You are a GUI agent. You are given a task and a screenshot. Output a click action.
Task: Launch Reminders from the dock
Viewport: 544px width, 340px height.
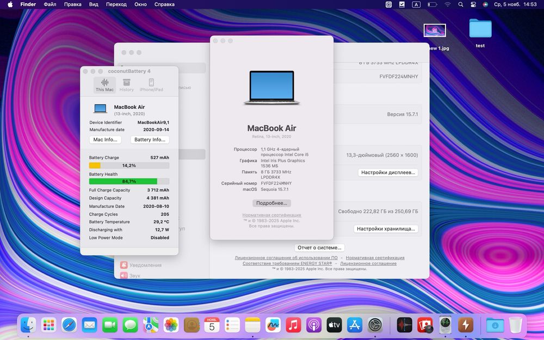click(232, 325)
